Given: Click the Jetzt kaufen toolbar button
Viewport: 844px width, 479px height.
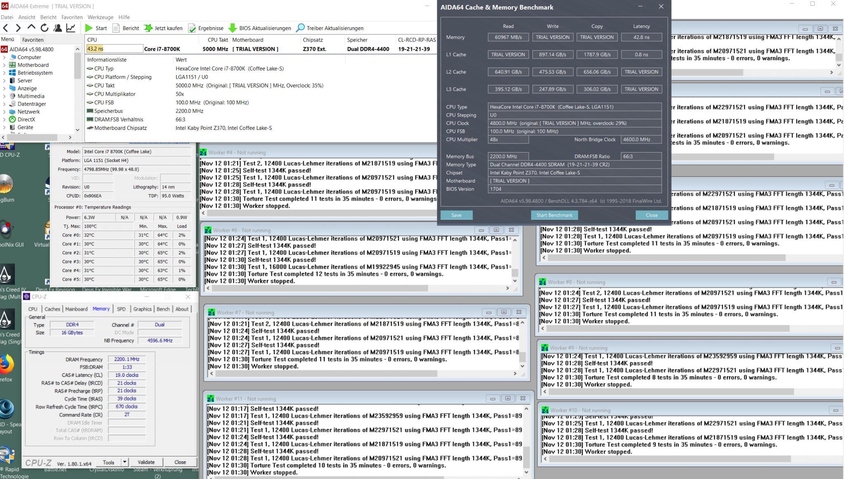Looking at the screenshot, I should pyautogui.click(x=163, y=28).
